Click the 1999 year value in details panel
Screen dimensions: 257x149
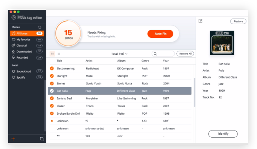pyautogui.click(x=222, y=91)
